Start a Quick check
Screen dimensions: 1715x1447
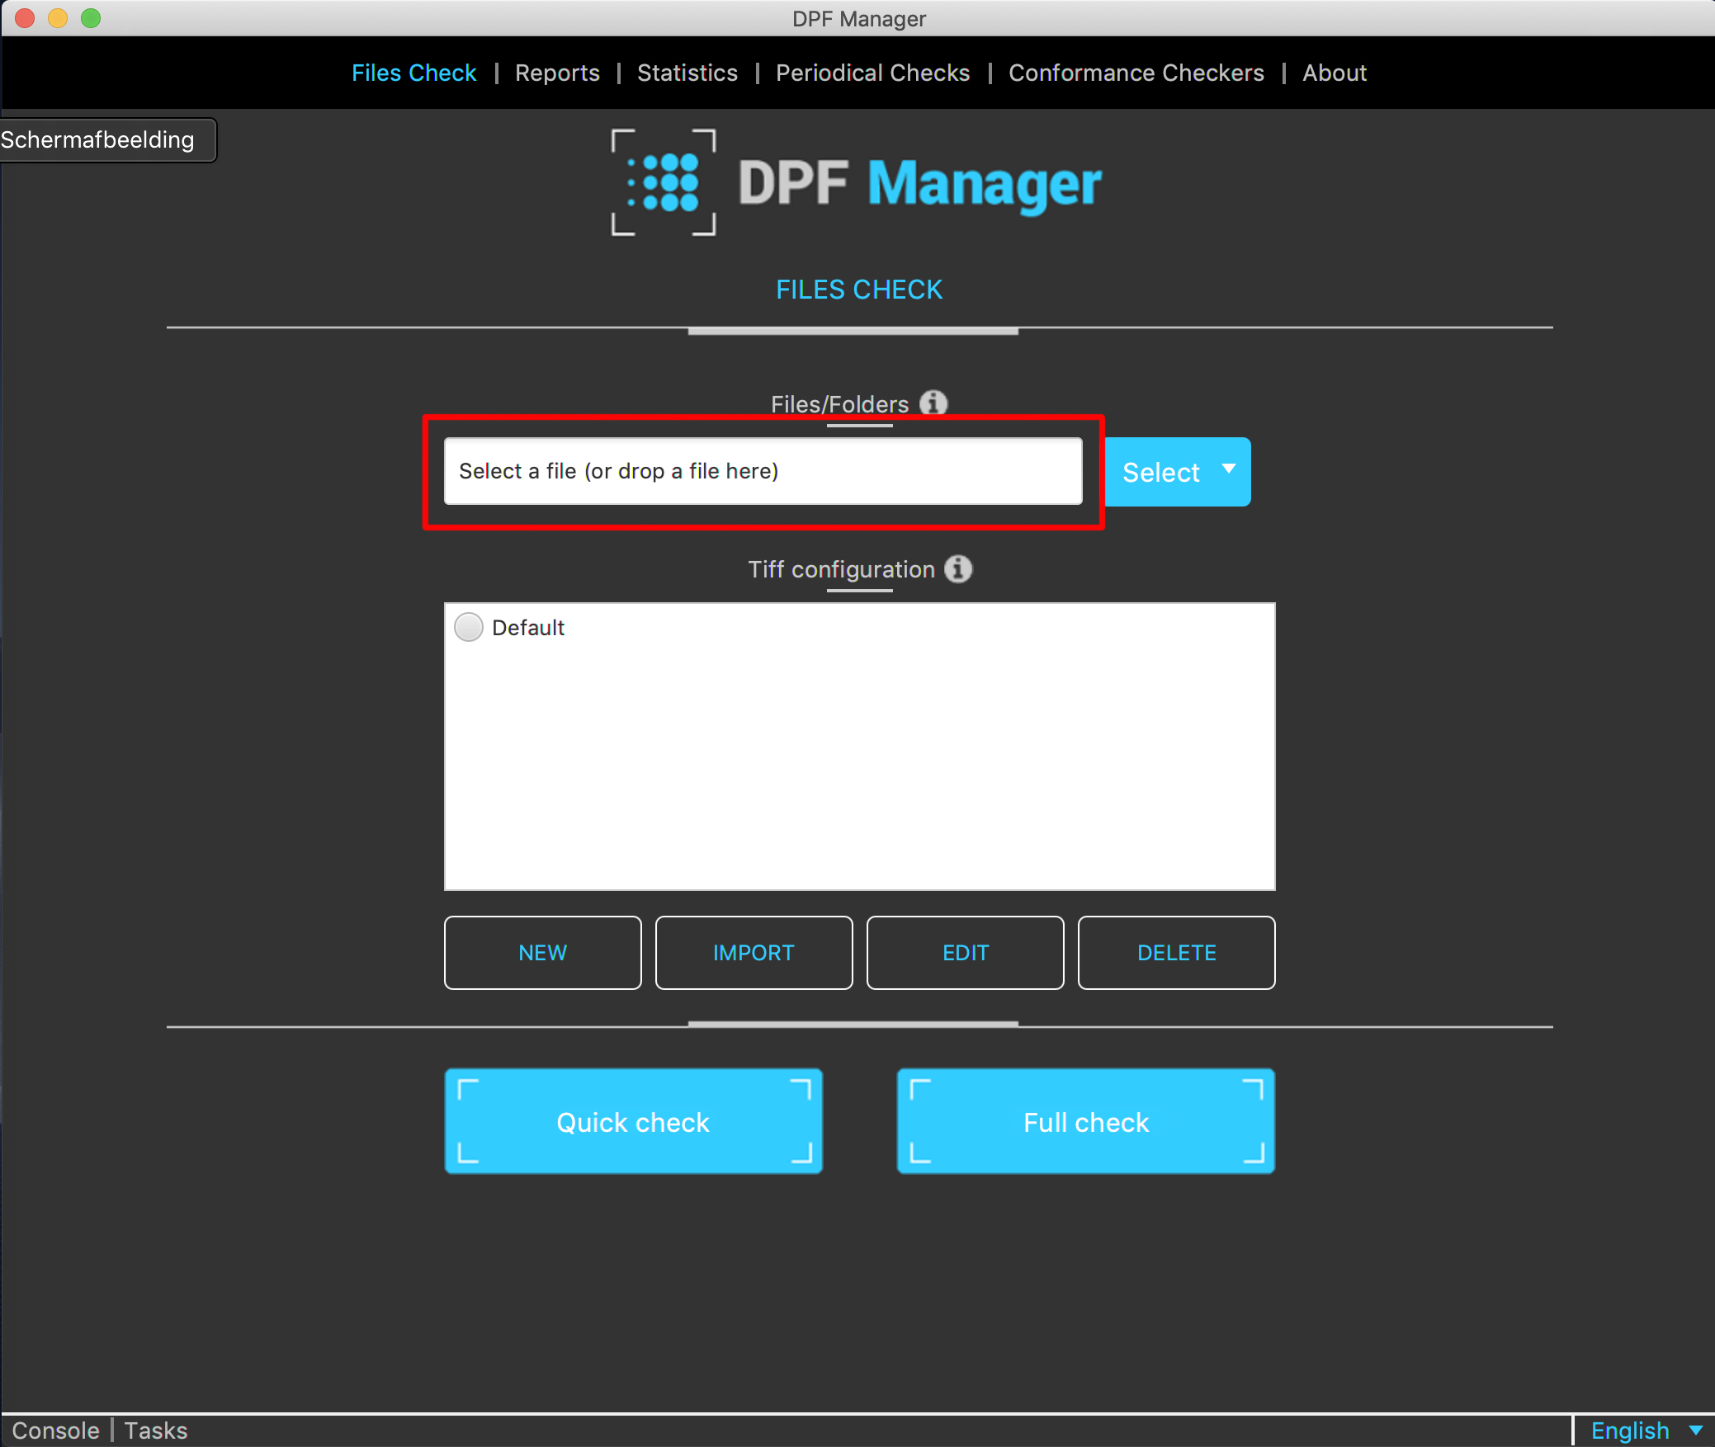click(x=633, y=1122)
